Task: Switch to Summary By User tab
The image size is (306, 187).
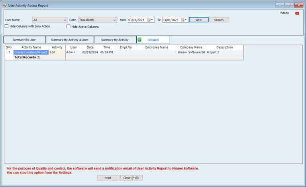Action: (24, 40)
